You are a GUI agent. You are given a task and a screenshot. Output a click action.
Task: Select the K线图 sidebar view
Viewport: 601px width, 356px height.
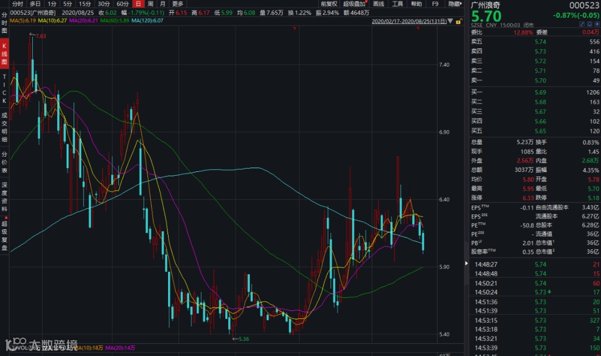(4, 53)
